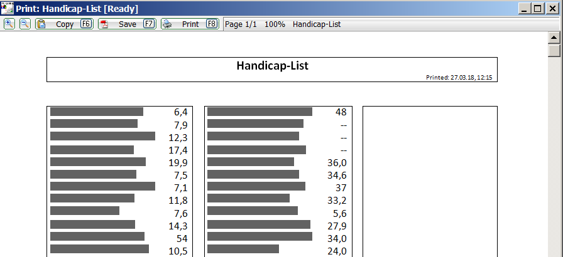Click the 100% zoom level text
The height and width of the screenshot is (257, 563).
[x=275, y=24]
